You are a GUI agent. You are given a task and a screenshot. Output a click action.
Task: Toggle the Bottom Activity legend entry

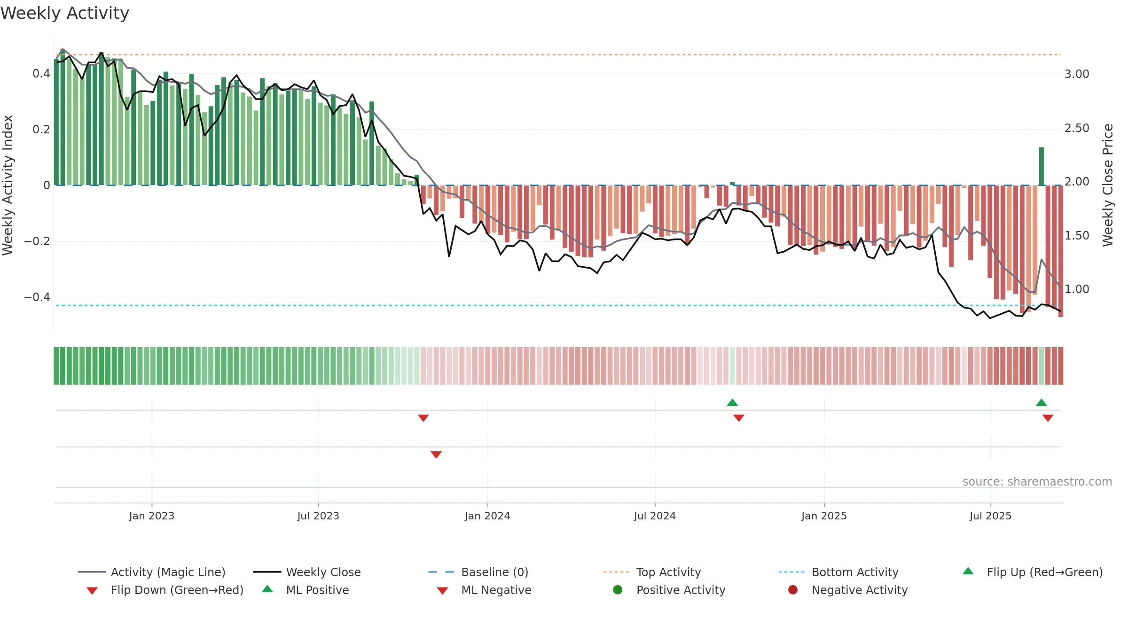[x=838, y=572]
